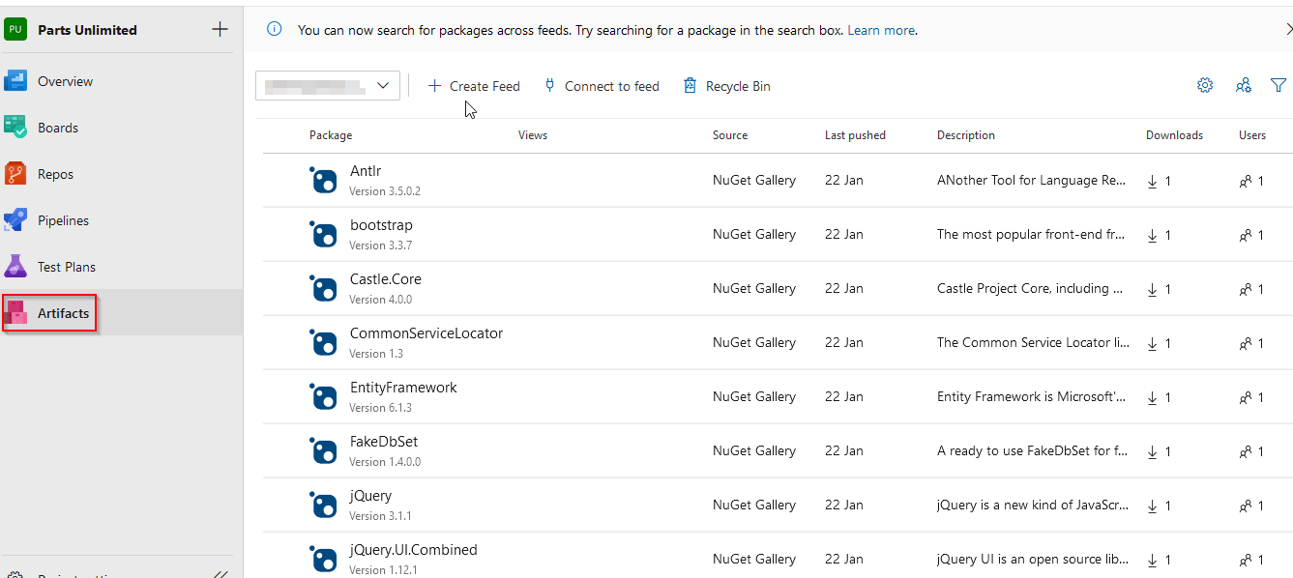Viewport: 1293px width, 578px height.
Task: Collapse the sidebar using bottom chevrons
Action: click(x=220, y=573)
